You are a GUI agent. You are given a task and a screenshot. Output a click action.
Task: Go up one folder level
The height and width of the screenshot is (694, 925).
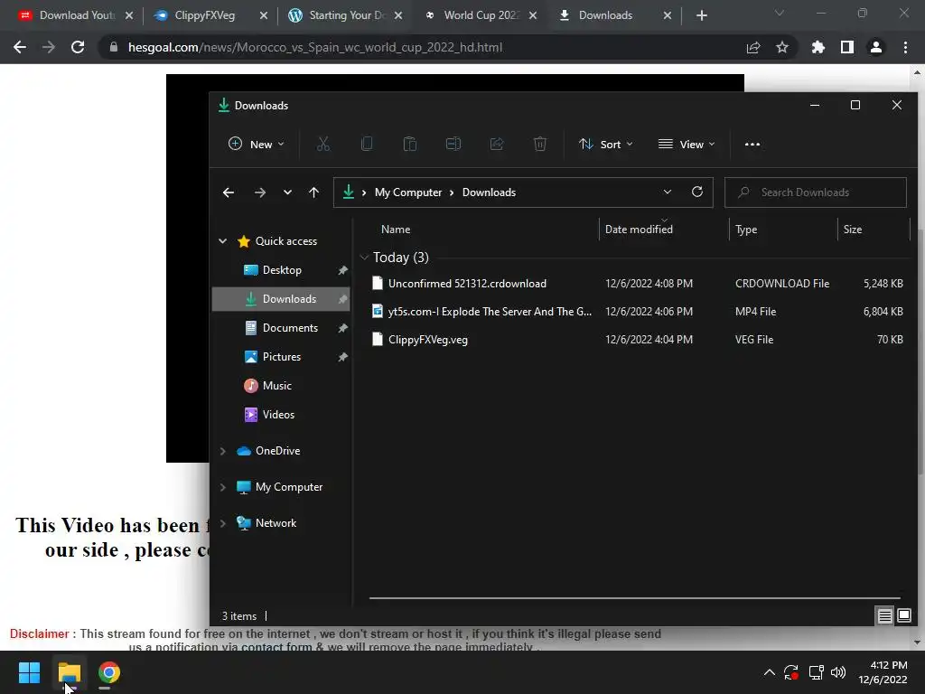(x=313, y=192)
